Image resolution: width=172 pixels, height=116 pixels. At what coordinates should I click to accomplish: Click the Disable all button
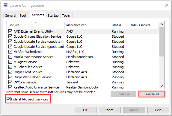[x=152, y=94]
